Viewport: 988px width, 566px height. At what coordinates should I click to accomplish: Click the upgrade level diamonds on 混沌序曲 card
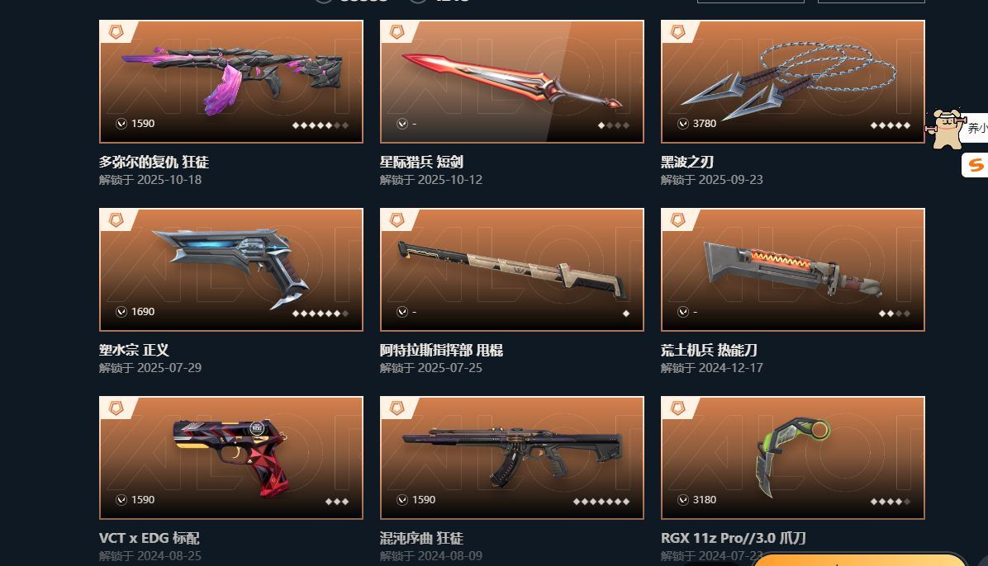[601, 502]
